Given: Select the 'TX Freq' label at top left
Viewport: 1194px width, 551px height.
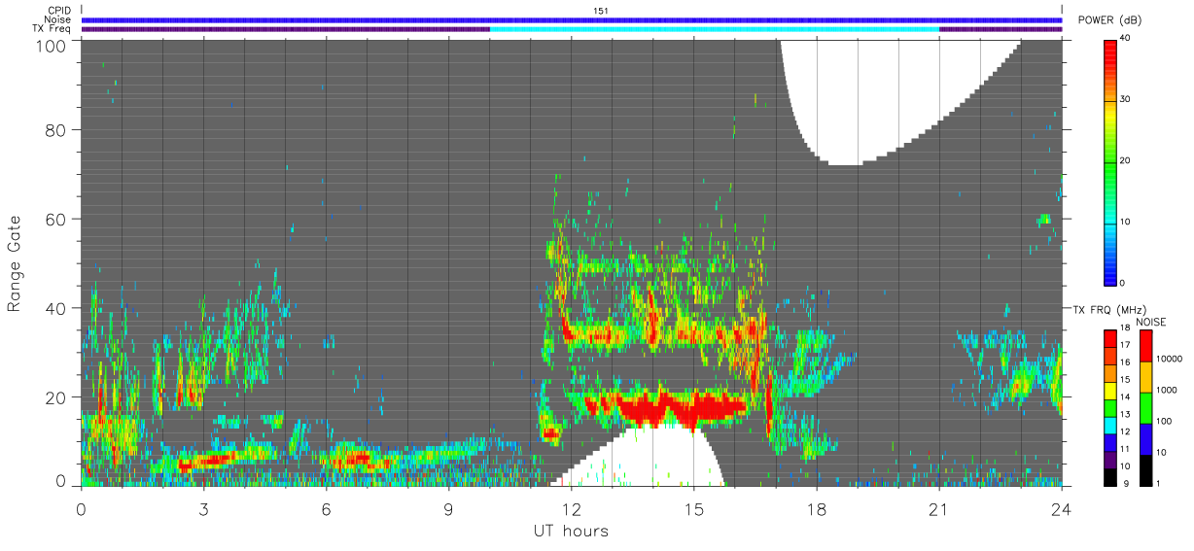Looking at the screenshot, I should pyautogui.click(x=52, y=29).
